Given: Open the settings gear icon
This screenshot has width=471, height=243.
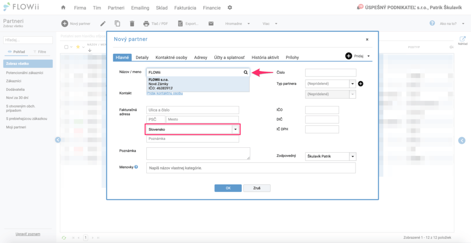Looking at the screenshot, I should [x=230, y=7].
